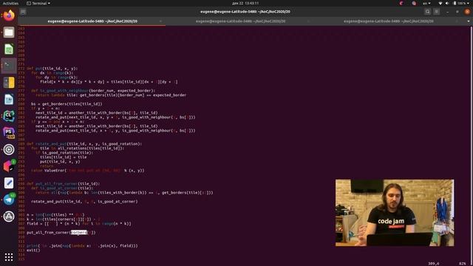Open PhpStorm from the dock
The image size is (473, 266).
pyautogui.click(x=9, y=133)
